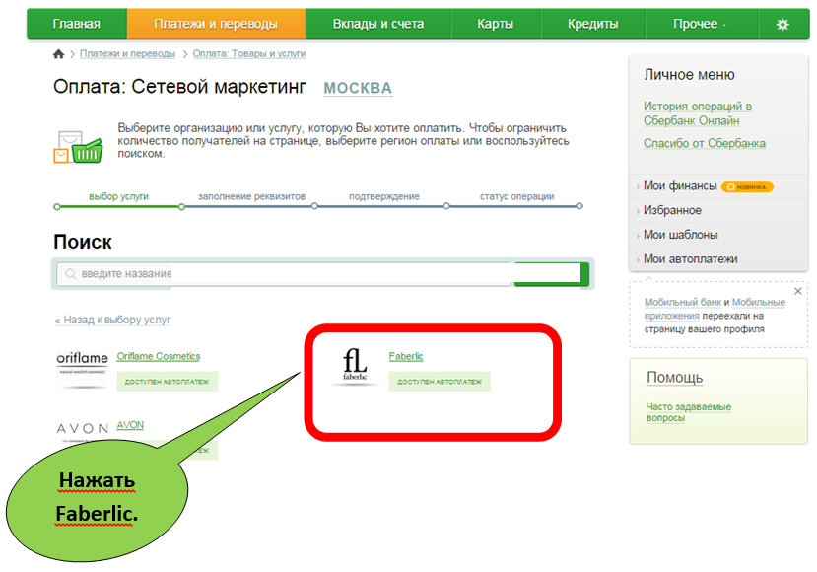Change region by clicking МОСКВА
The width and height of the screenshot is (817, 572).
358,89
